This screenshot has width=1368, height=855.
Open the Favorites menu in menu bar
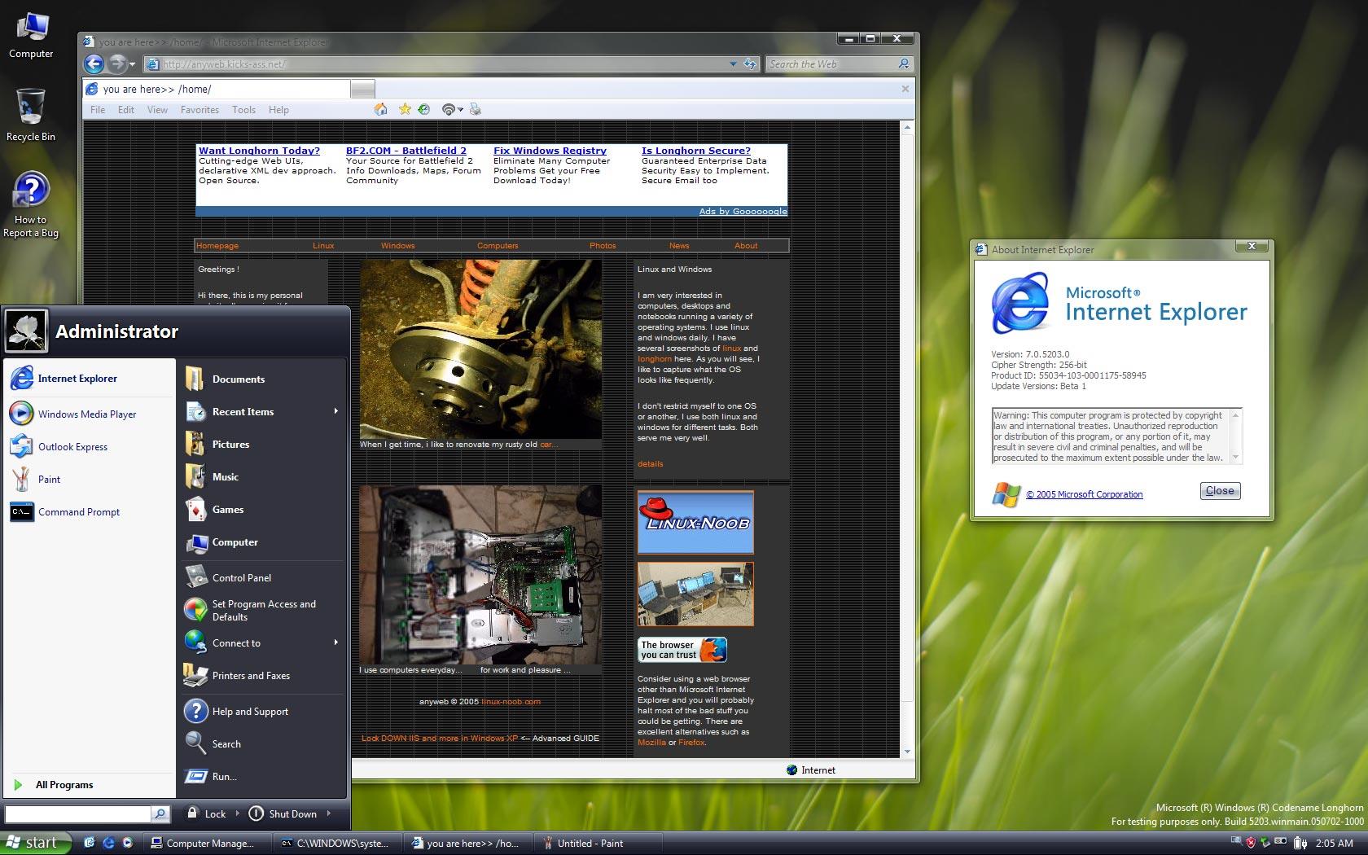(x=199, y=110)
